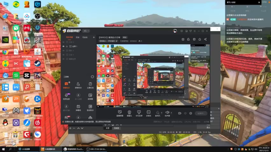This screenshot has height=152, width=271.
Task: Toggle visibility of 文本 2 layer
Action: pos(63,42)
